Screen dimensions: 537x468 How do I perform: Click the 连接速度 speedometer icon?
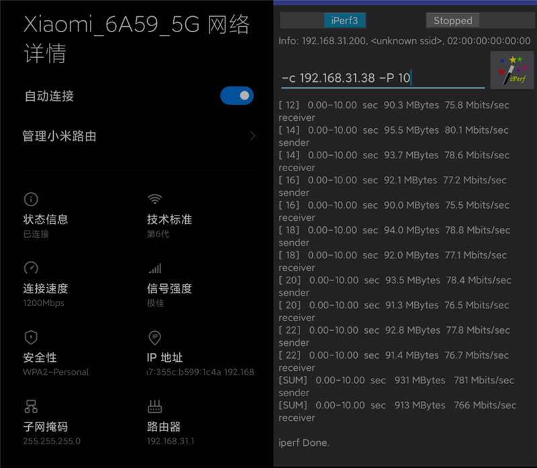coord(31,268)
